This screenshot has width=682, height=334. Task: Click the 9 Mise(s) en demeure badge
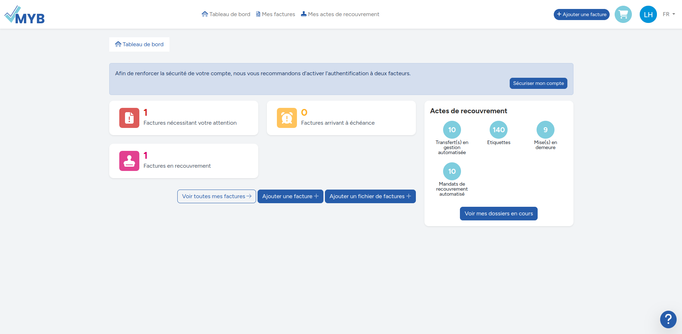(545, 130)
